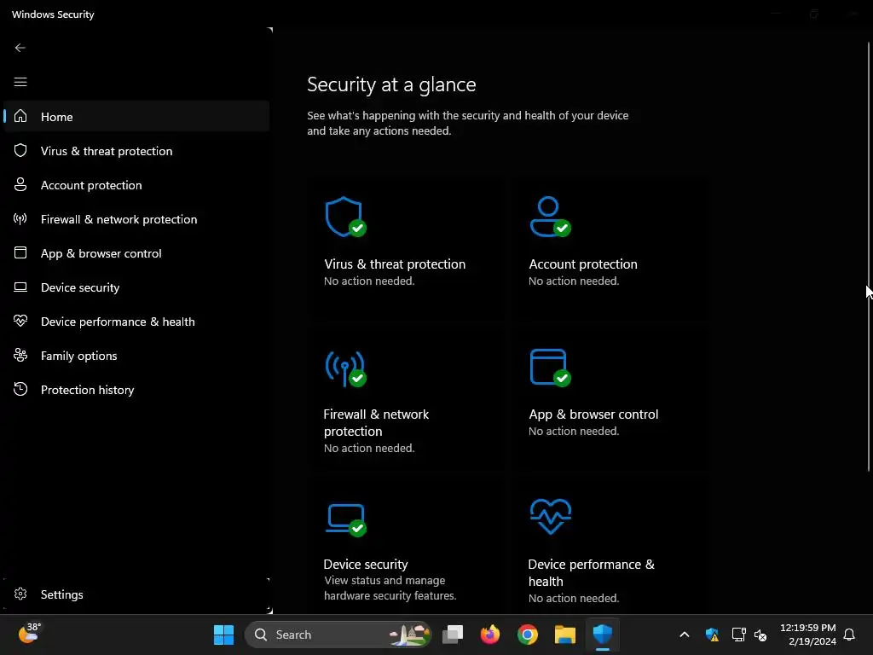
Task: Click the large shield icon on Virus & threat protection card
Action: tap(345, 217)
